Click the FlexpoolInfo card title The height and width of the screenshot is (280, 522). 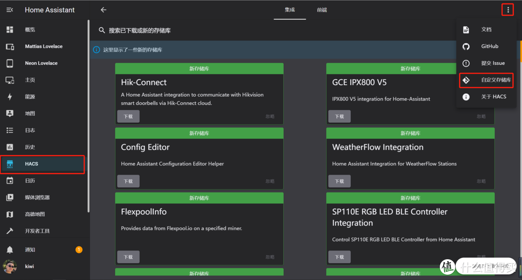point(144,212)
